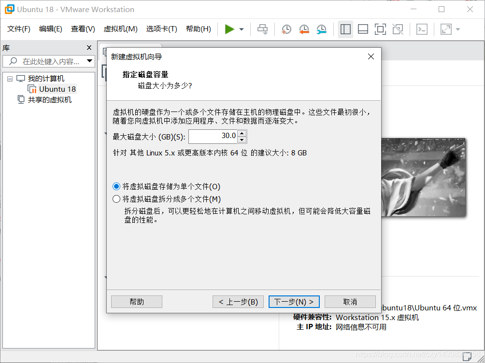Open the 帮助(H) menu
The image size is (485, 363).
point(198,29)
